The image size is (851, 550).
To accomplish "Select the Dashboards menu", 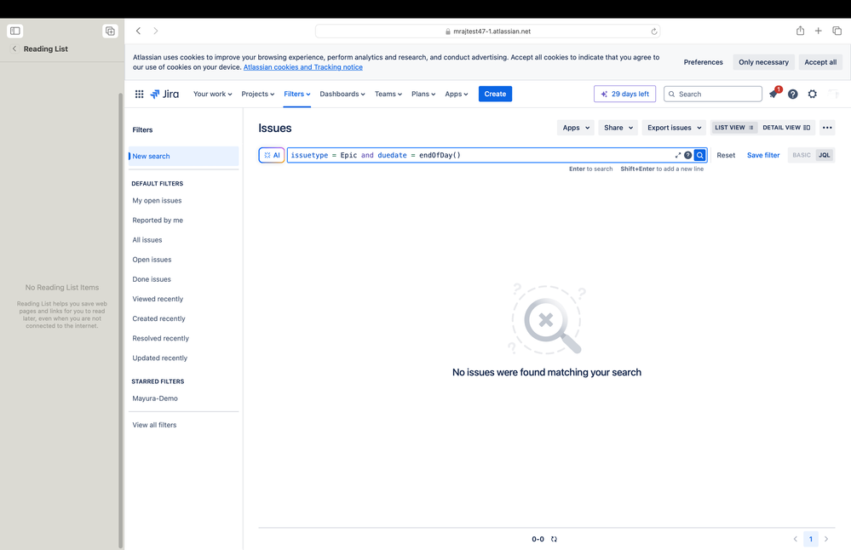I will pos(342,94).
